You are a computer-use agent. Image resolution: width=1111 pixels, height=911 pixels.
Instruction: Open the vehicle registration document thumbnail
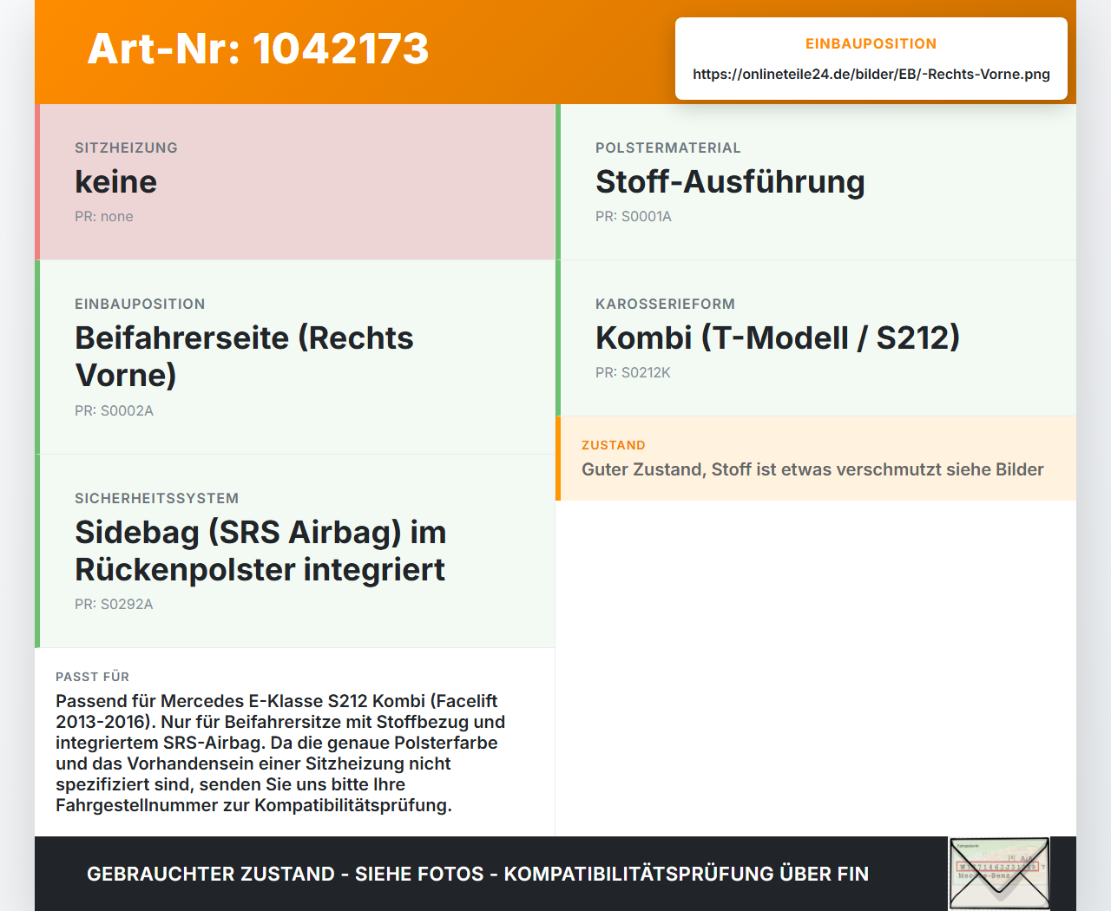coord(999,874)
